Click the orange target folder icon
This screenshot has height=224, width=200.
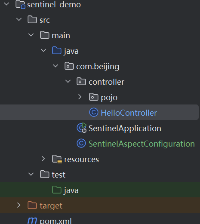coord(32,205)
